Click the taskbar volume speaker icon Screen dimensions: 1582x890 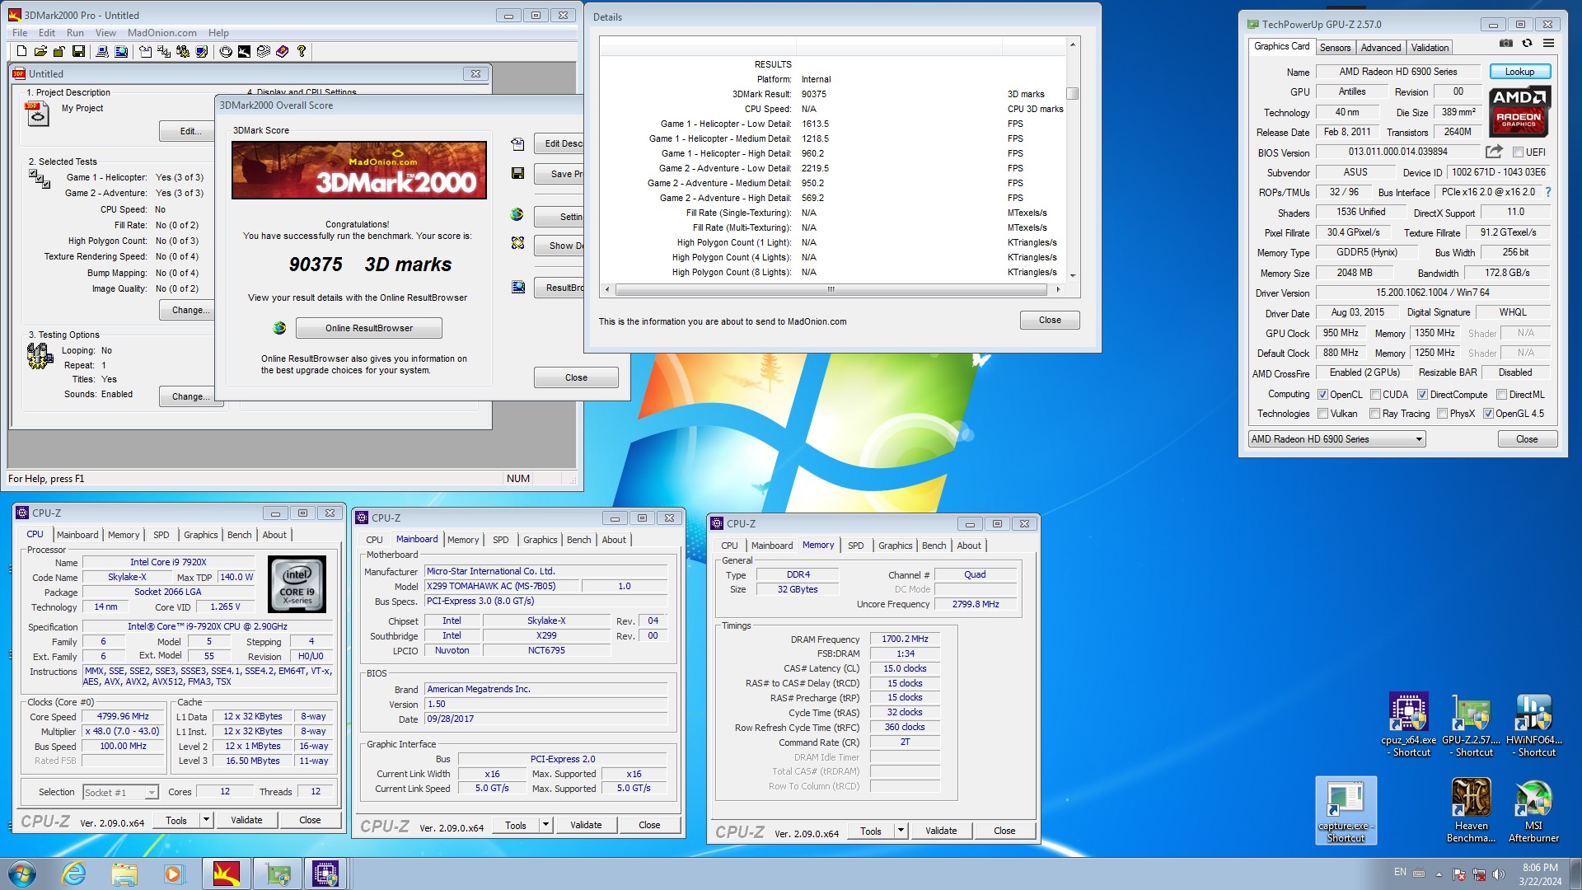pyautogui.click(x=1498, y=874)
